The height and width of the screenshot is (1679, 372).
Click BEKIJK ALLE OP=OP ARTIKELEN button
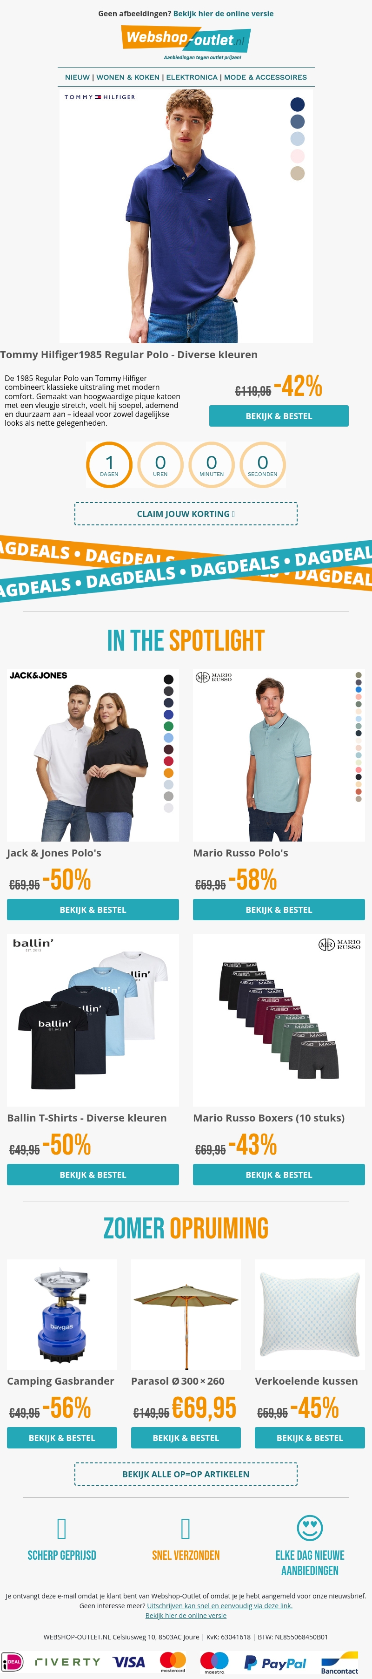point(186,1474)
